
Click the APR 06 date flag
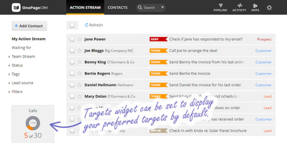159,131
